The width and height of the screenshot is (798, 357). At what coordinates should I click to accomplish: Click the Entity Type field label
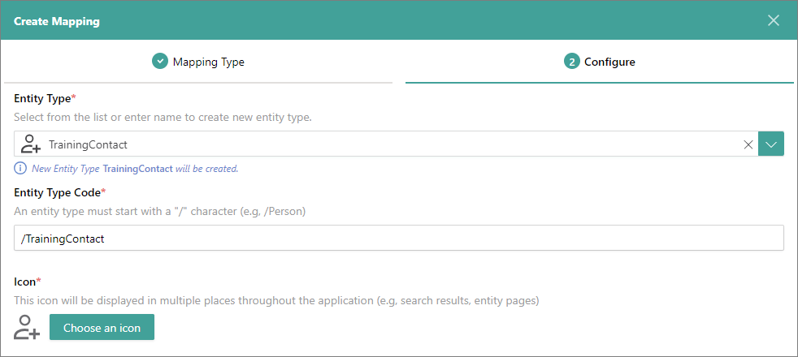click(x=42, y=98)
